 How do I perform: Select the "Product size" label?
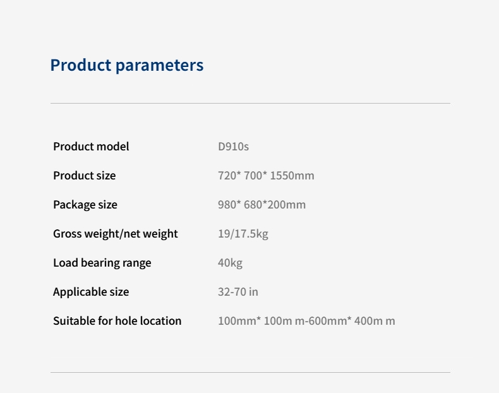click(x=85, y=176)
